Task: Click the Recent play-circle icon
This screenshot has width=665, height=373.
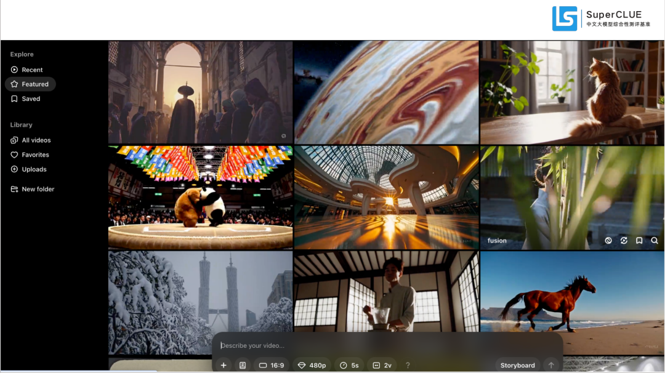Action: [x=14, y=70]
